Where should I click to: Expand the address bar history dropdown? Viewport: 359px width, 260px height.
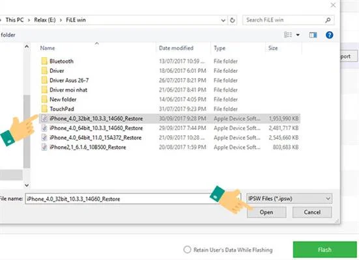coord(223,20)
